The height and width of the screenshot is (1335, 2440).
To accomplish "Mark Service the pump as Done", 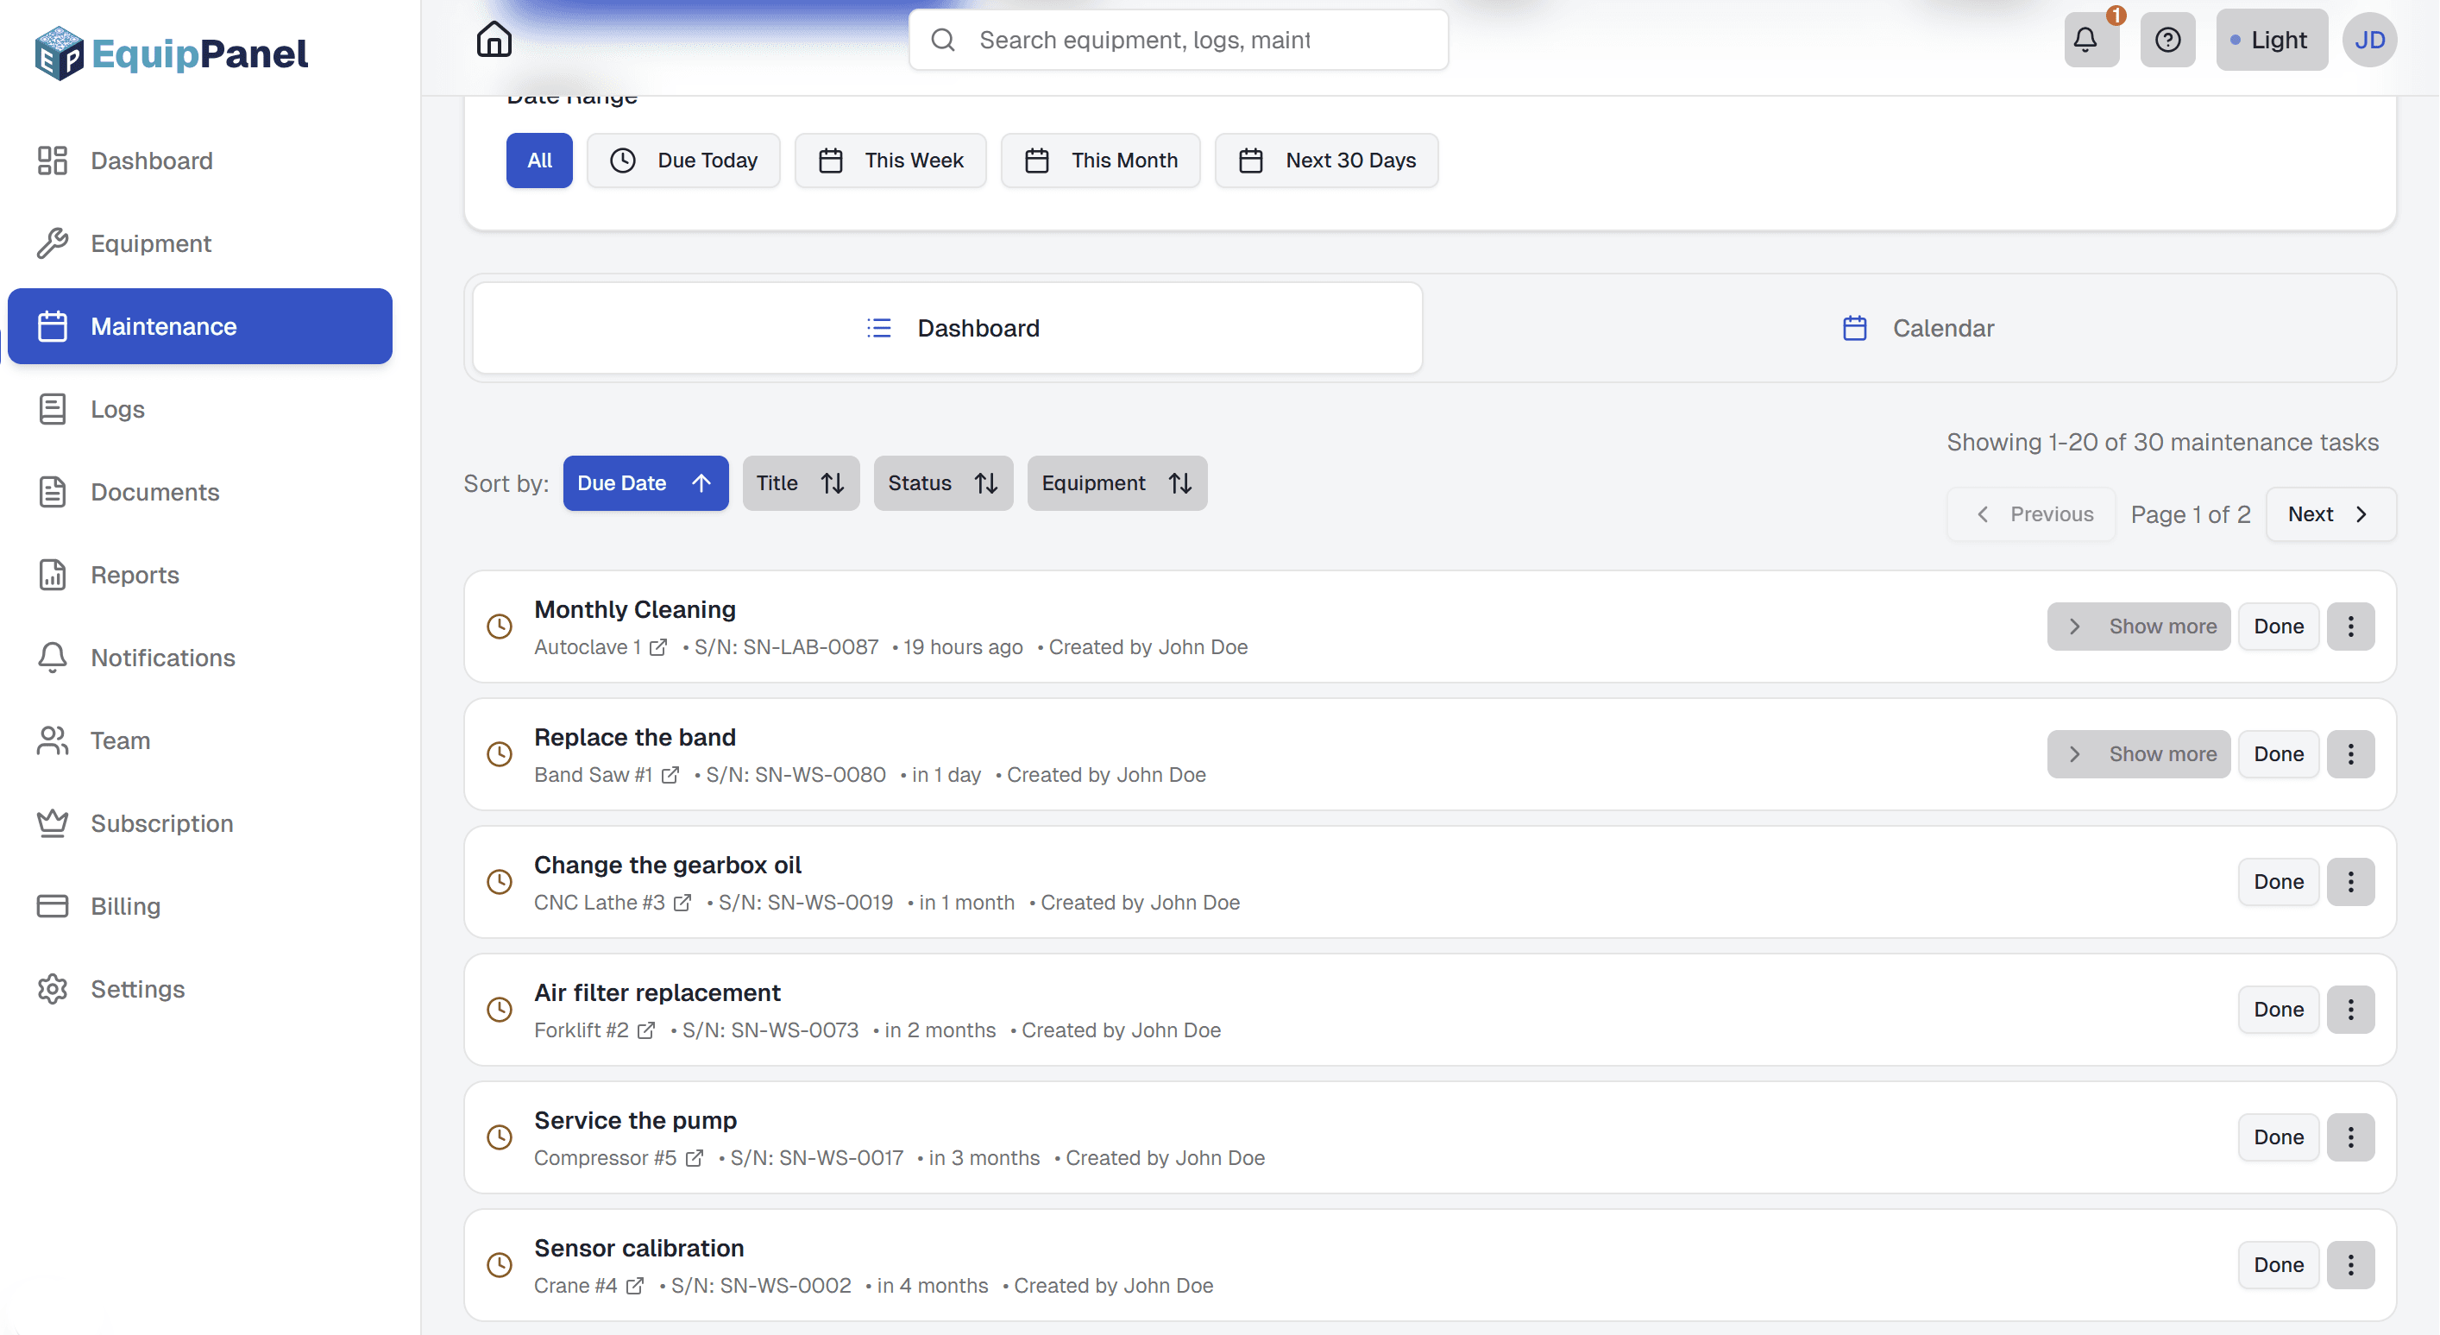I will 2279,1137.
